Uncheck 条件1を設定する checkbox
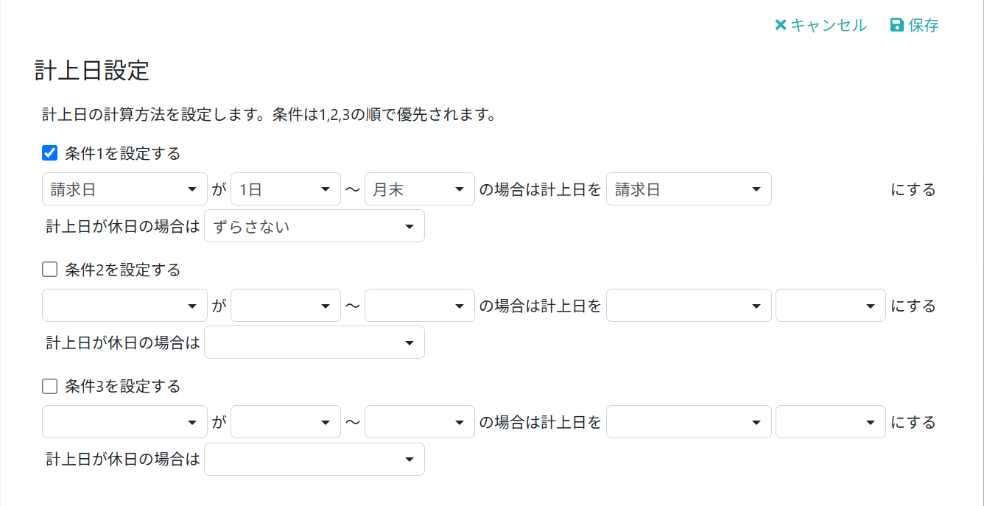 [x=50, y=153]
